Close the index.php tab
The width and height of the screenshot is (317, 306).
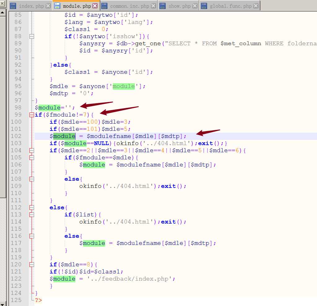click(48, 6)
